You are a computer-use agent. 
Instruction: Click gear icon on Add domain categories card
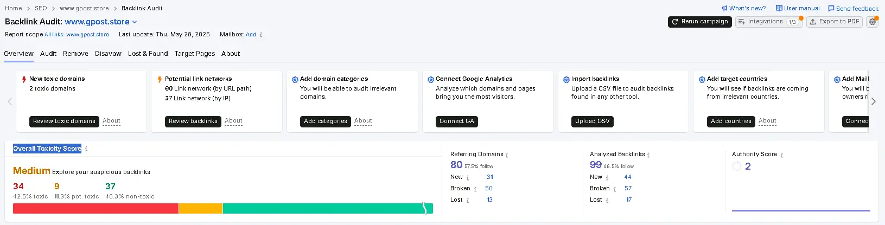tap(295, 80)
